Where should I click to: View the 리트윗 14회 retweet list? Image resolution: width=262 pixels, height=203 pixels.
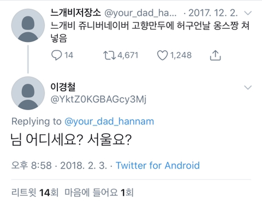coord(34,193)
